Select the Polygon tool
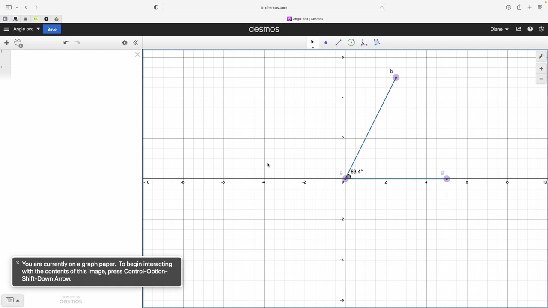 (x=377, y=42)
